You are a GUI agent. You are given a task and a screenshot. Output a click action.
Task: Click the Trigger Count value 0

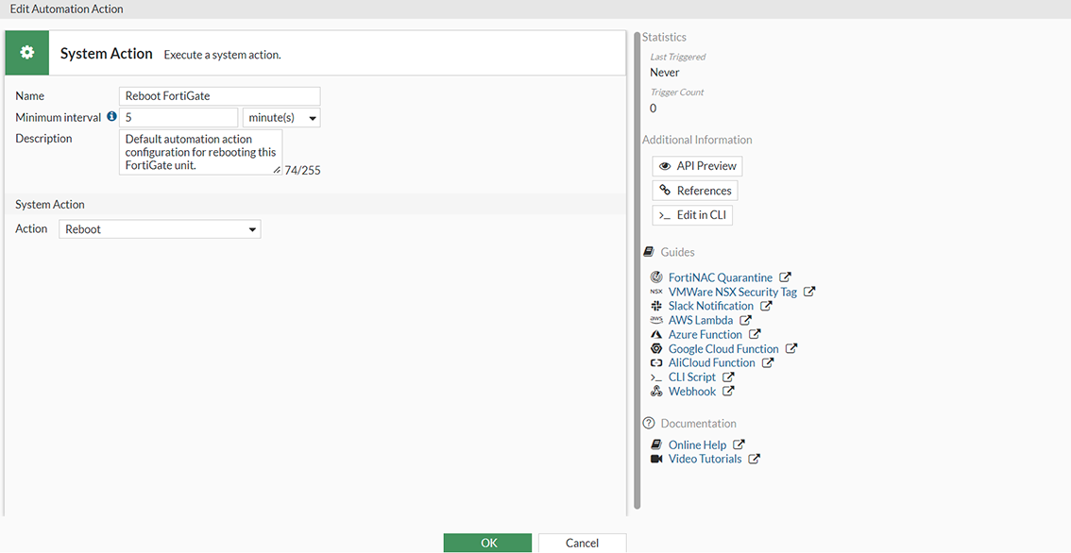(x=653, y=108)
